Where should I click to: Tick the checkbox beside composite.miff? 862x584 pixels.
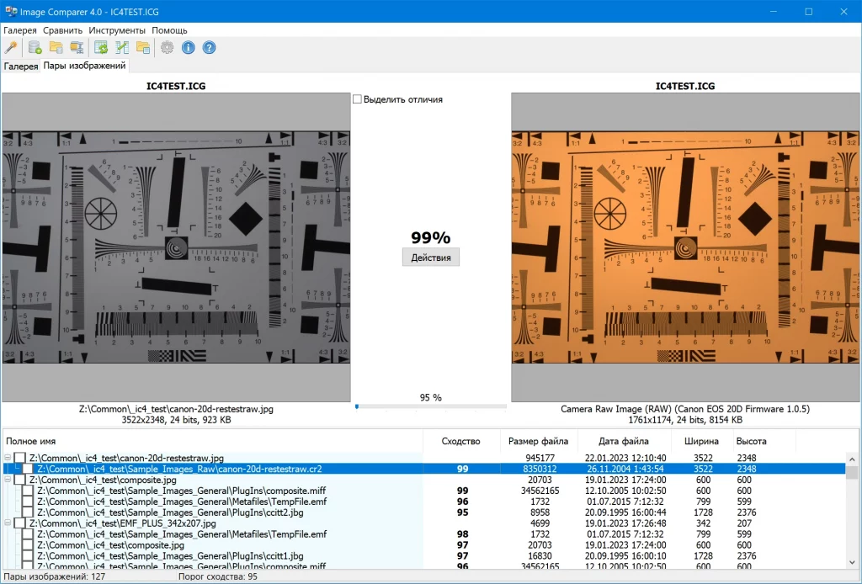[x=28, y=491]
